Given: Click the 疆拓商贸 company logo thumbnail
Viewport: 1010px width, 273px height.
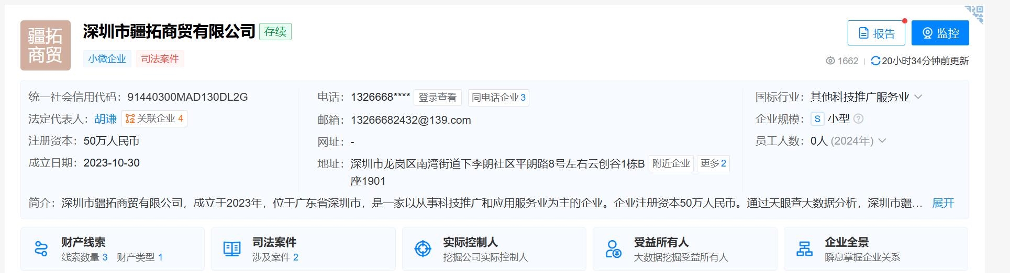Looking at the screenshot, I should pyautogui.click(x=46, y=45).
